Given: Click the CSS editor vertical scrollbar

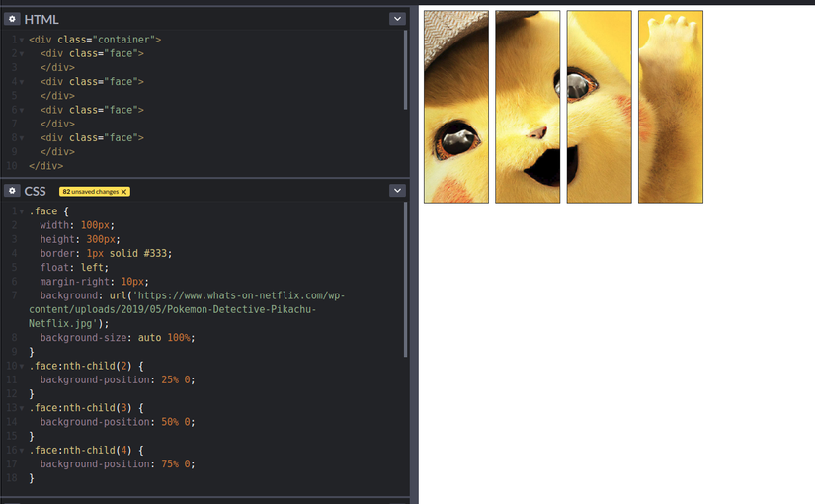Looking at the screenshot, I should pos(405,280).
